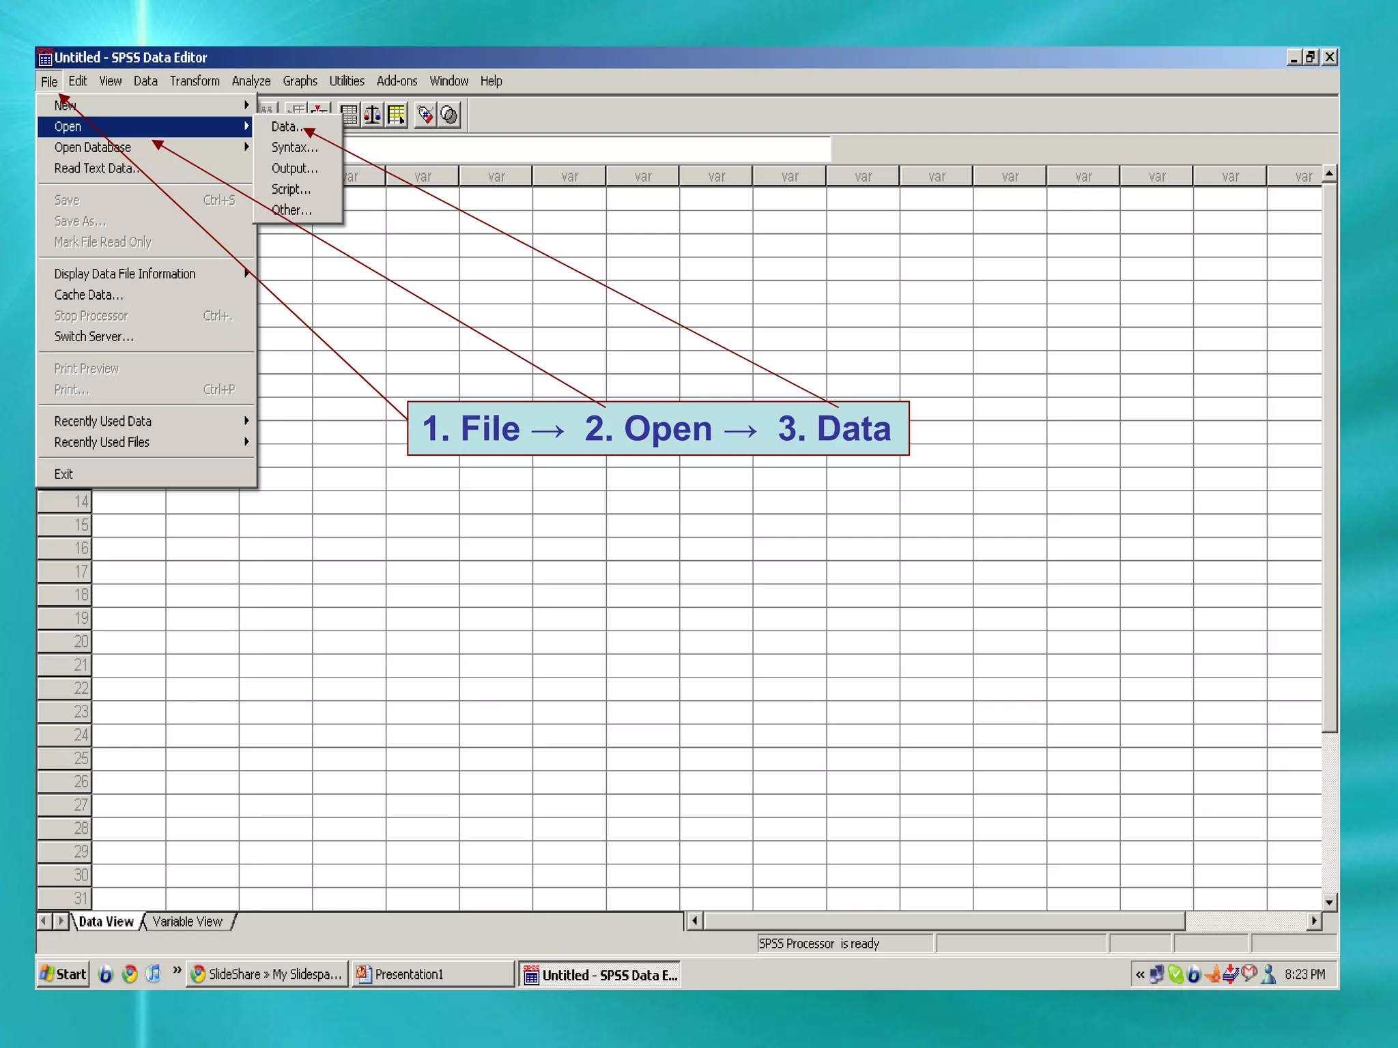This screenshot has width=1398, height=1048.
Task: Open the Graphs menu
Action: [300, 81]
